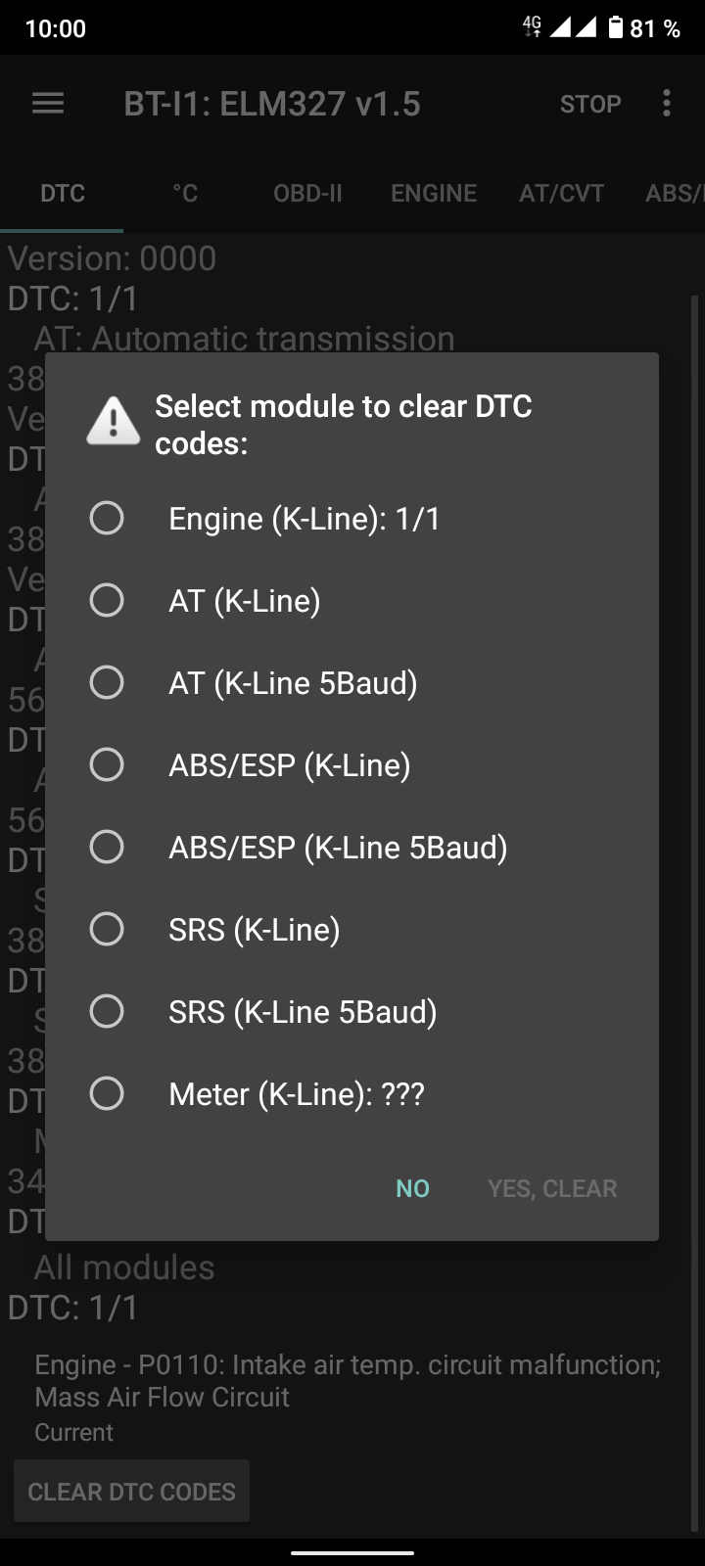
Task: Dismiss dialog with NO button
Action: 412,1188
